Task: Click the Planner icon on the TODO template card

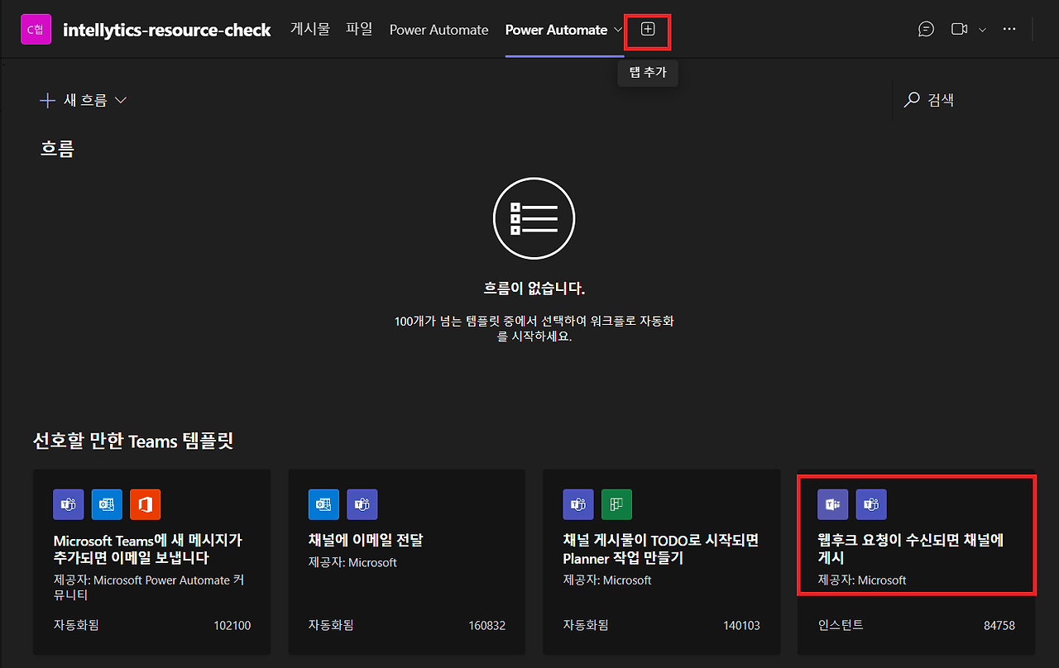Action: [x=616, y=504]
